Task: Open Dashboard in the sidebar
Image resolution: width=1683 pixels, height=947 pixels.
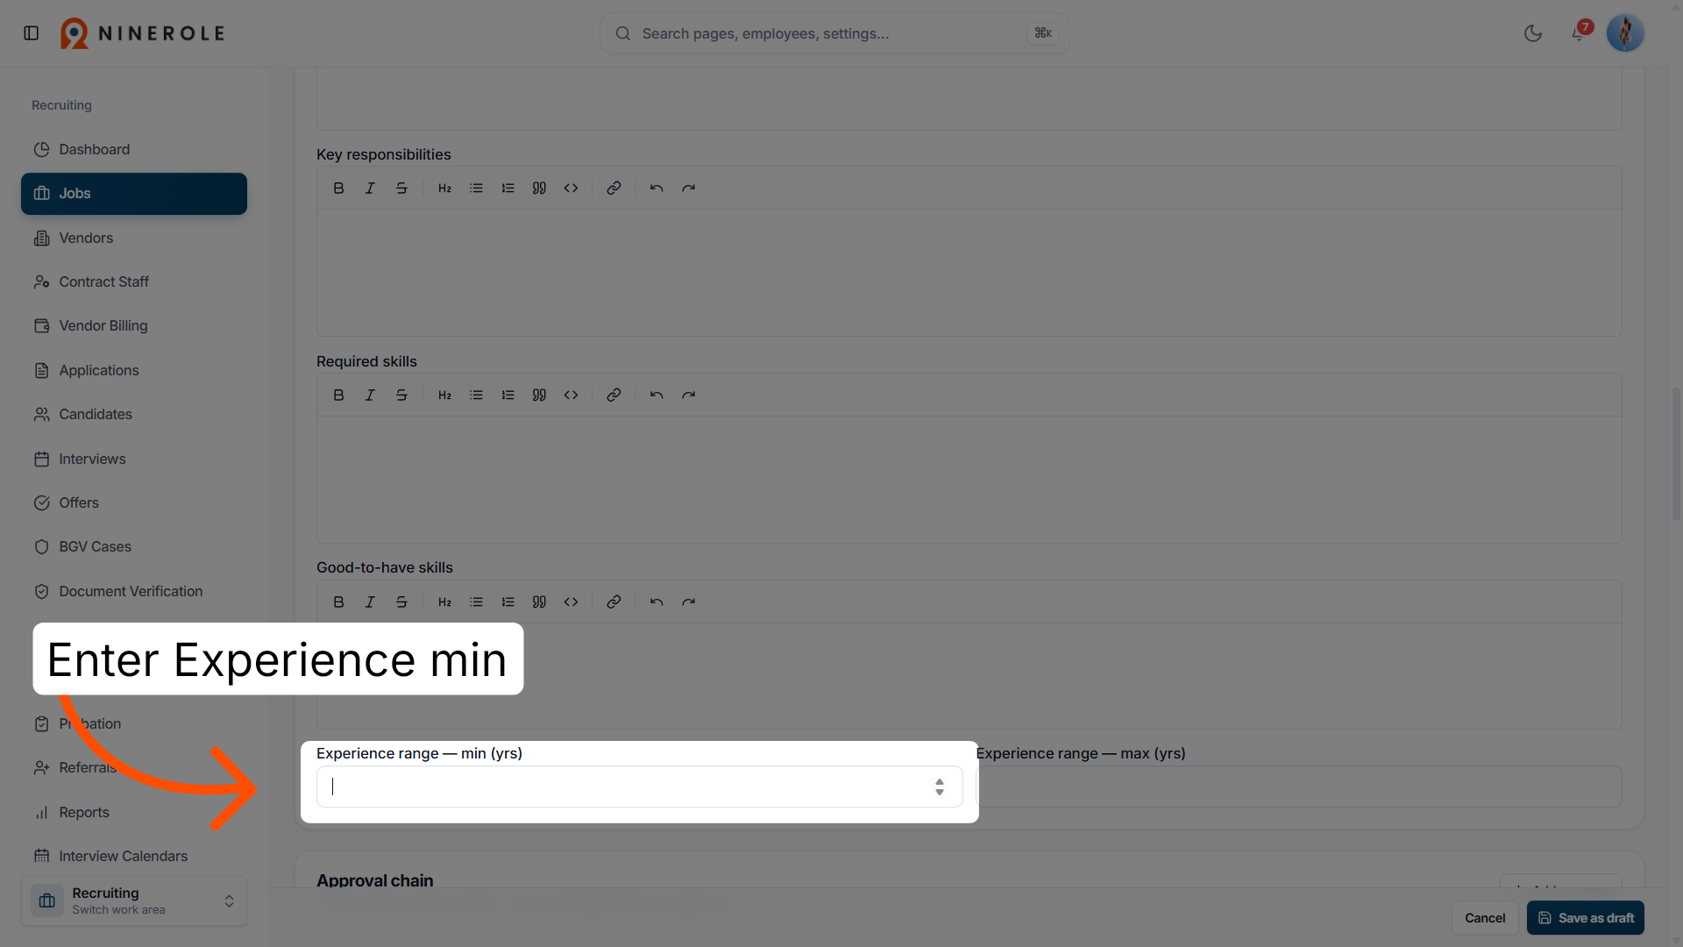Action: 134,150
